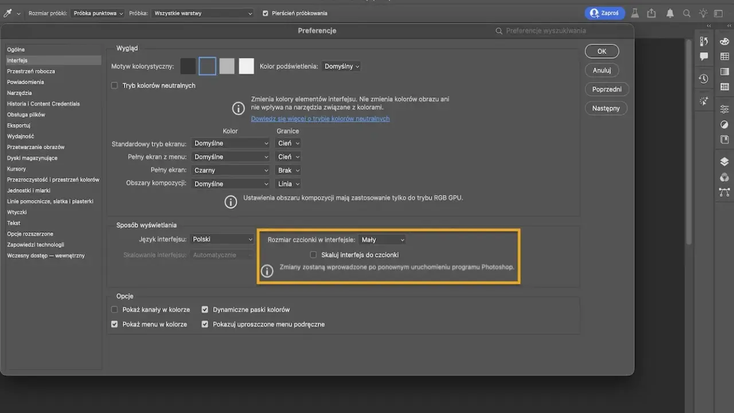Screen dimensions: 734x413
Task: Uncheck Pokaż menu w kolorze
Action: 115,324
